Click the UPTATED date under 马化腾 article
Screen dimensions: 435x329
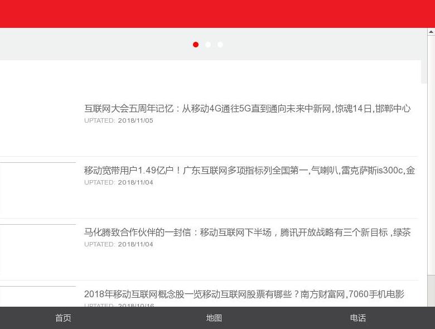pos(118,244)
